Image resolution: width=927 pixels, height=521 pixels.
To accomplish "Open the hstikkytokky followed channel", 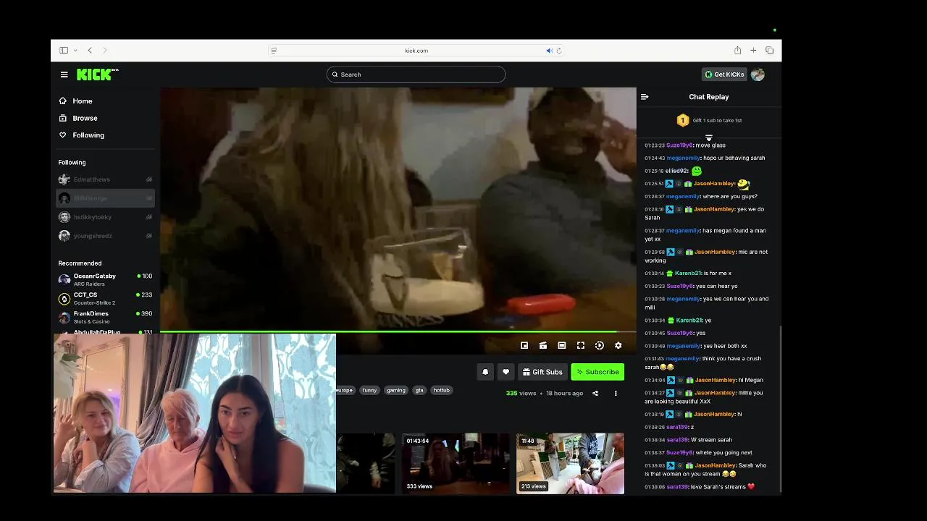I will coord(106,217).
